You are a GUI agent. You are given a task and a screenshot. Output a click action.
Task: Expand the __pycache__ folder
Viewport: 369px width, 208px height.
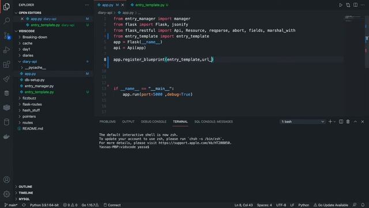tap(35, 68)
